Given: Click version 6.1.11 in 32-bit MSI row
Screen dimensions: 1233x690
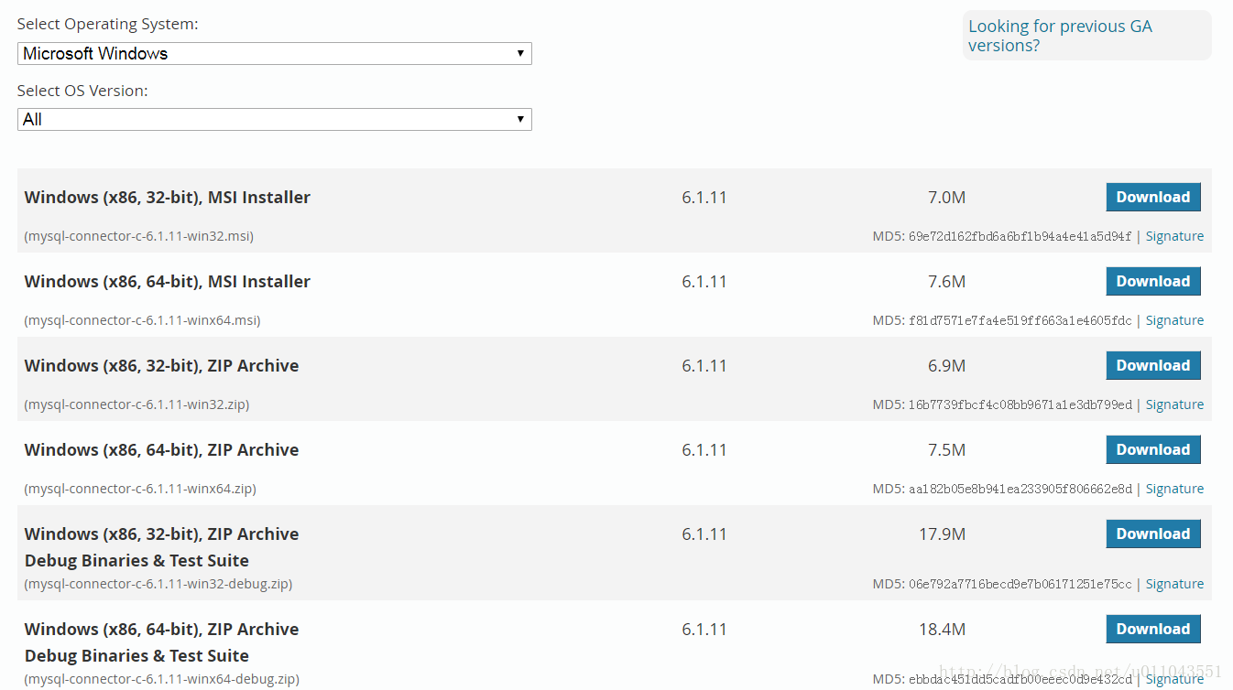Looking at the screenshot, I should coord(704,197).
